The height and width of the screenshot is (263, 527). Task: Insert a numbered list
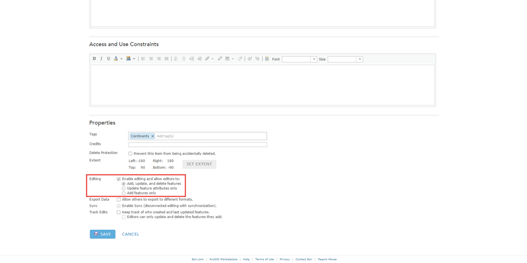(176, 59)
